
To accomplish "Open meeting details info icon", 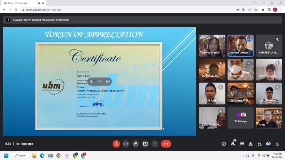I will (x=224, y=144).
